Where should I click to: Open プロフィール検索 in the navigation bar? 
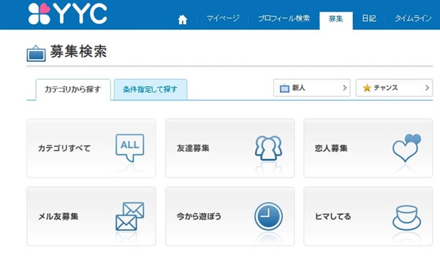click(x=284, y=18)
